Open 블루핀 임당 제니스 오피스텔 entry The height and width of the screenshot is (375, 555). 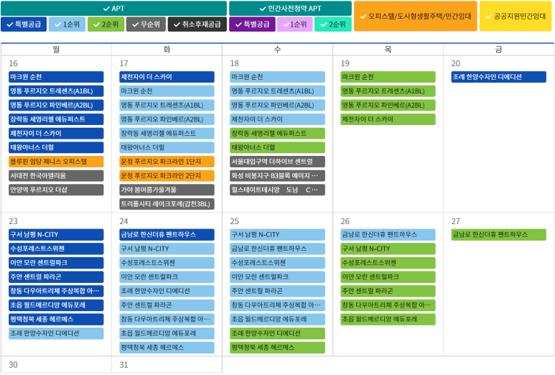[x=56, y=162]
